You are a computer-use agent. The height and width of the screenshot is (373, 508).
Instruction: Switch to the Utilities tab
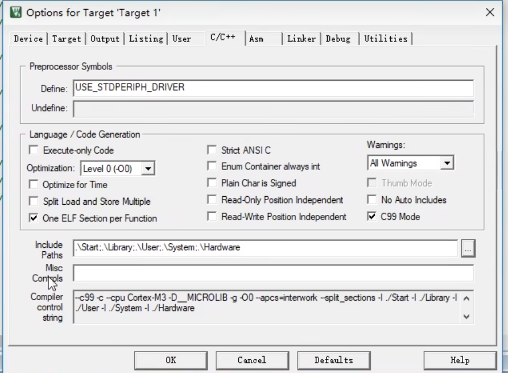(386, 39)
